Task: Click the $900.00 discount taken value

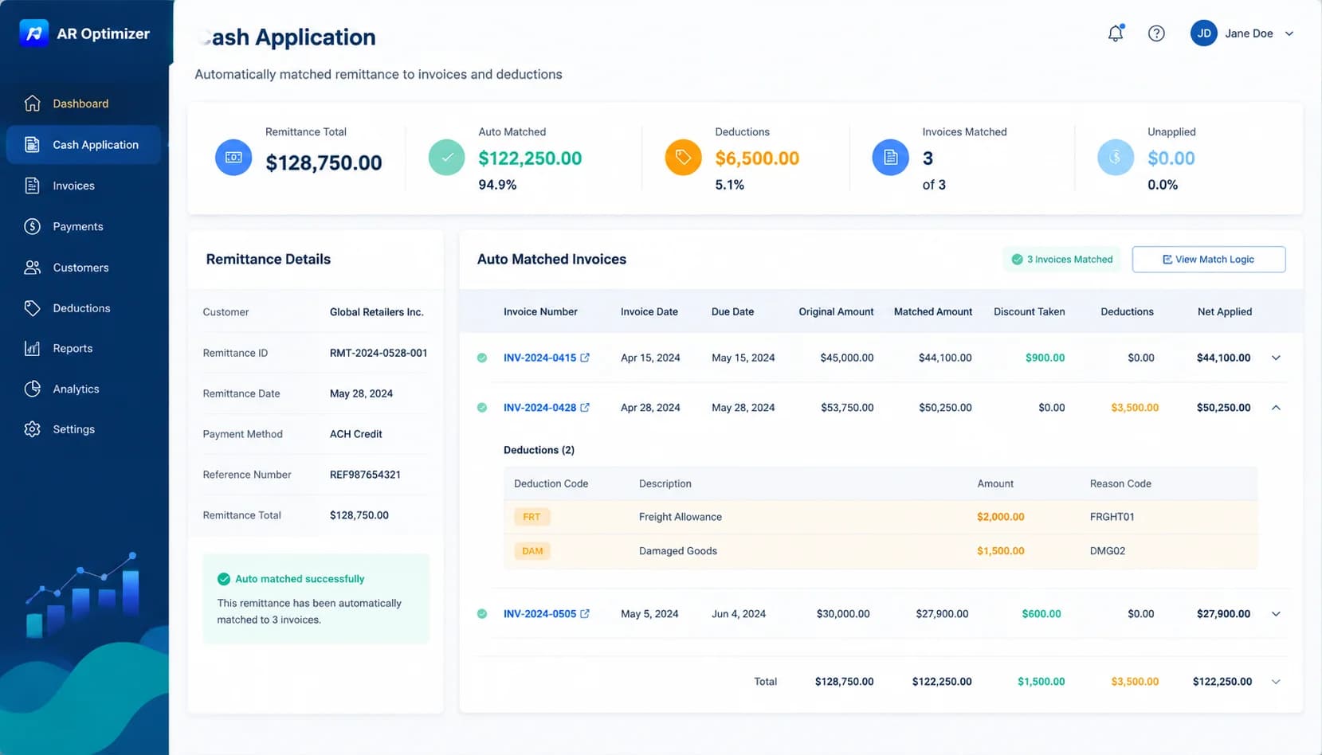Action: click(1045, 358)
